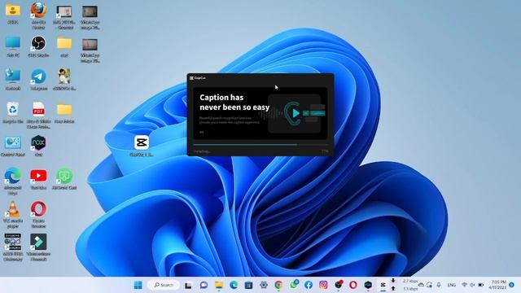
Task: Open Microsoft Store from the taskbar
Action: pyautogui.click(x=248, y=285)
